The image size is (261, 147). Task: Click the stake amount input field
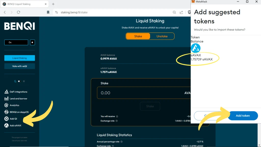pyautogui.click(x=138, y=93)
